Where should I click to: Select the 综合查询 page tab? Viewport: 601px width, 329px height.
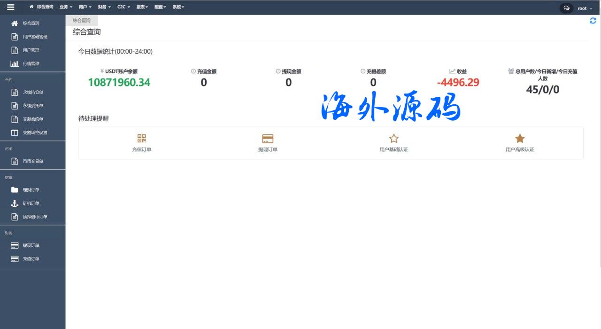[x=82, y=20]
